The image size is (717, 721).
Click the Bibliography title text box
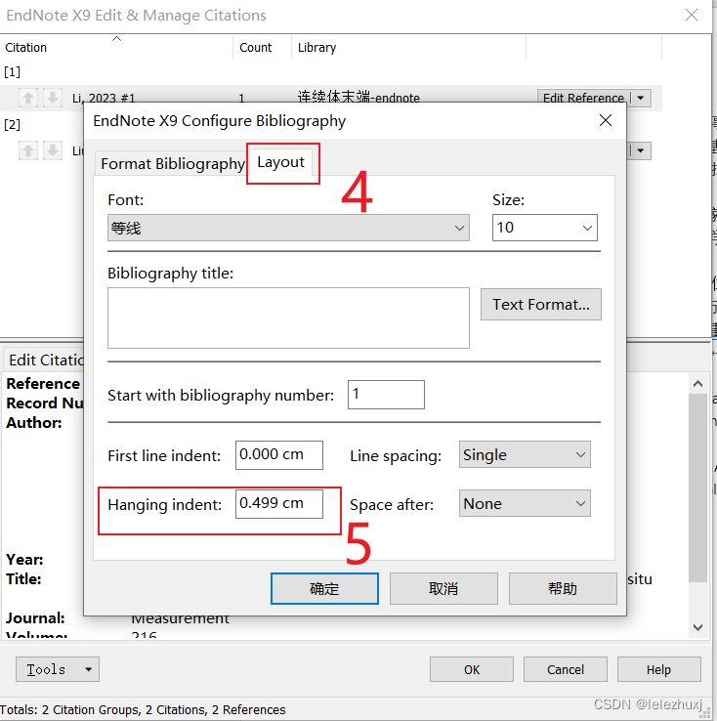click(x=288, y=318)
